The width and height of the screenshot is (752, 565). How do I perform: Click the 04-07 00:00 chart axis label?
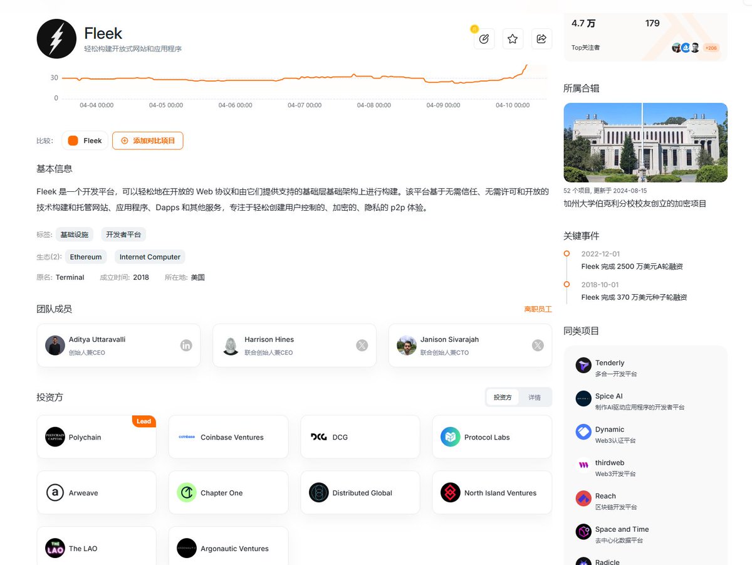305,105
